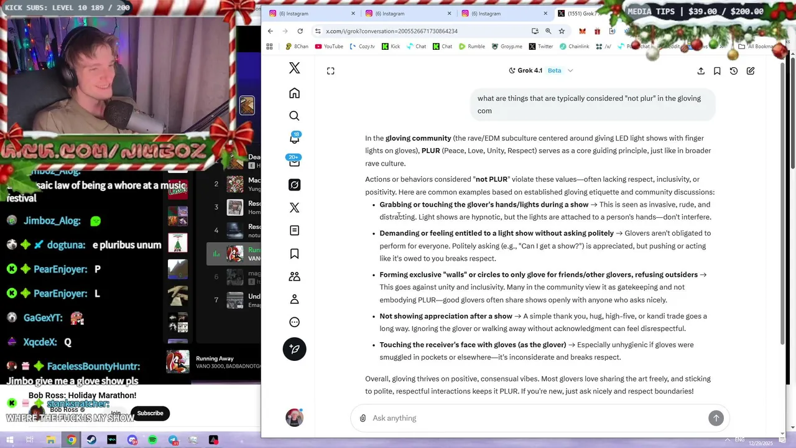Image resolution: width=796 pixels, height=448 pixels.
Task: Open the Groyp.me bookmark
Action: 507,47
